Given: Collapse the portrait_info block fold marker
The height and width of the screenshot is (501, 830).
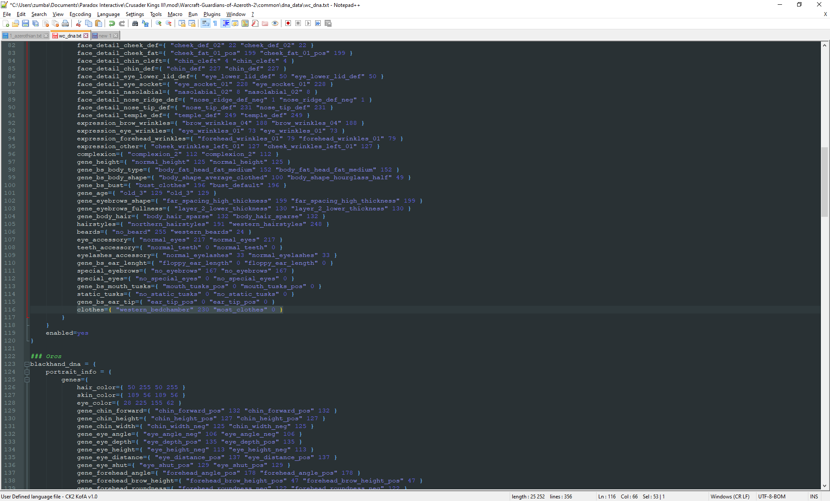Looking at the screenshot, I should [x=27, y=372].
